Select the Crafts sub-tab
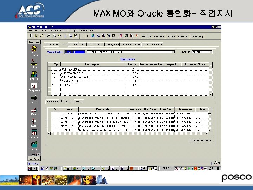 pos(53,102)
